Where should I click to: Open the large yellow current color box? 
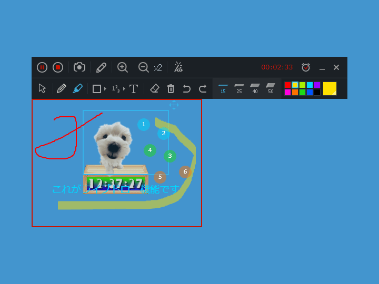click(x=330, y=89)
